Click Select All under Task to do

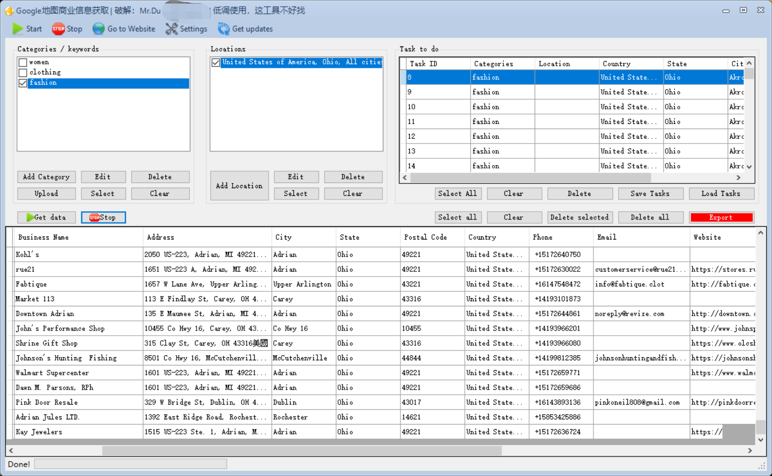coord(458,194)
